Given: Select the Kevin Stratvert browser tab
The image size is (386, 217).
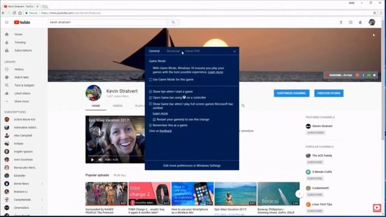Looking at the screenshot, I should (x=21, y=7).
